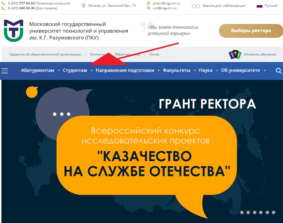Image resolution: width=283 pixels, height=223 pixels.
Task: Click the Visa/Mastercard payment cards icon
Action: pos(235,54)
